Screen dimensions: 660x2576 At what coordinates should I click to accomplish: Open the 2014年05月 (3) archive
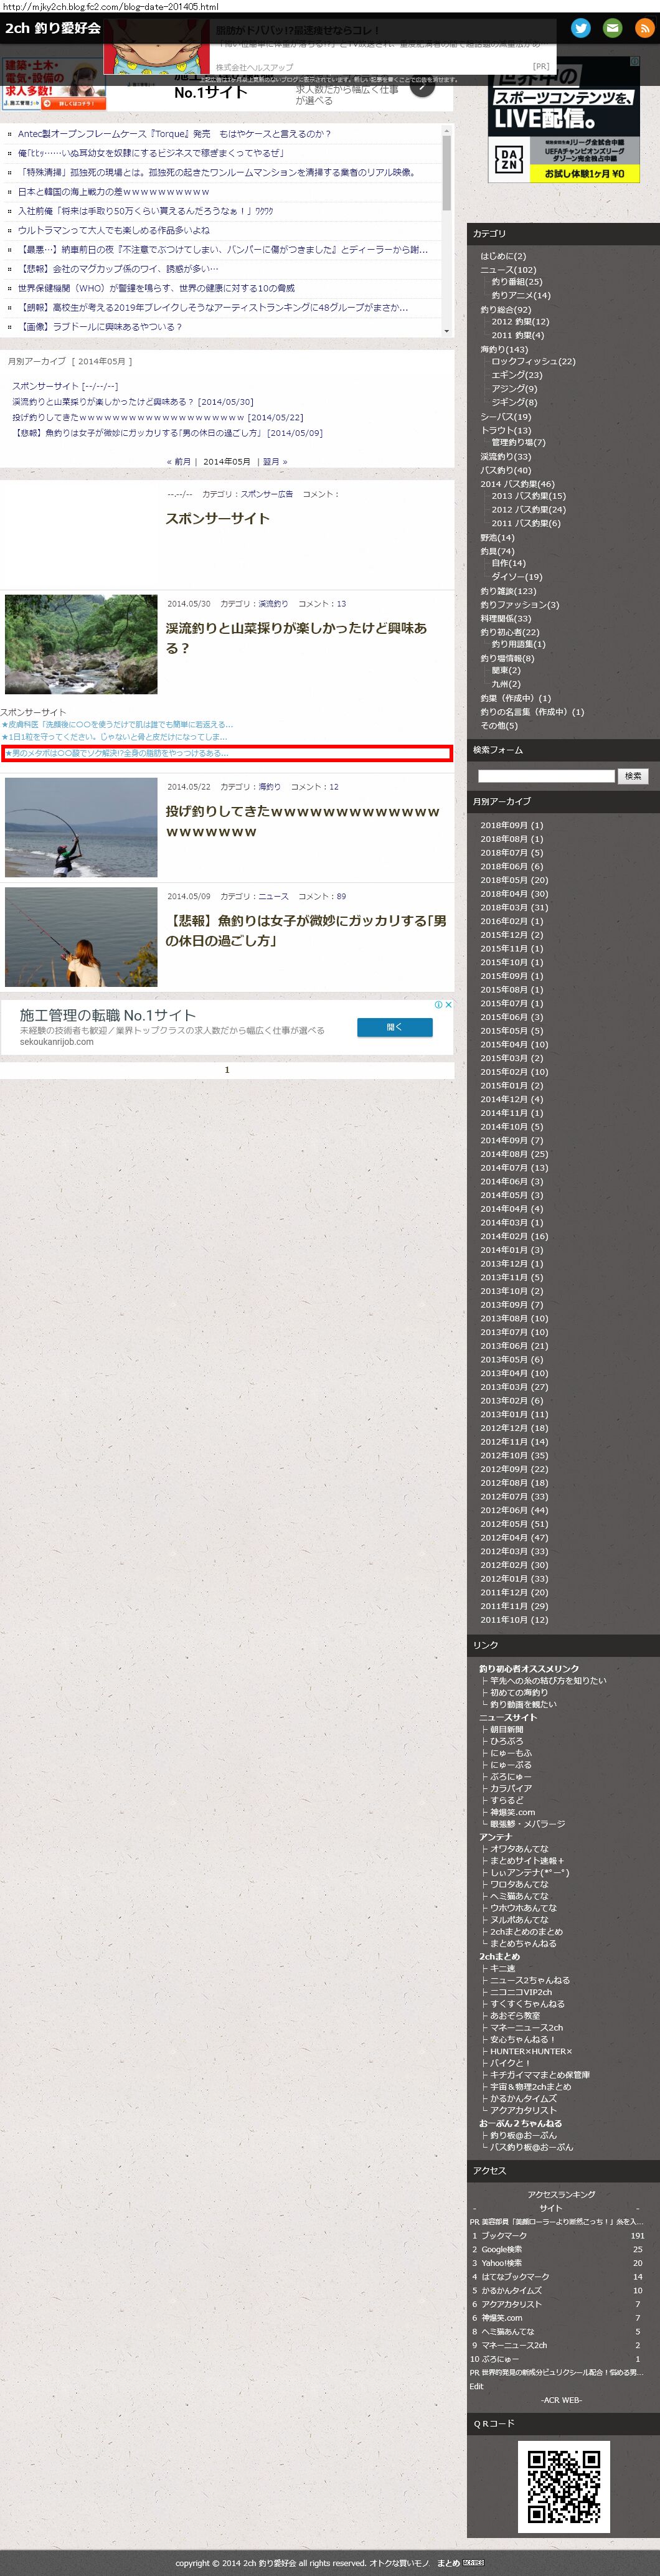click(x=512, y=1195)
